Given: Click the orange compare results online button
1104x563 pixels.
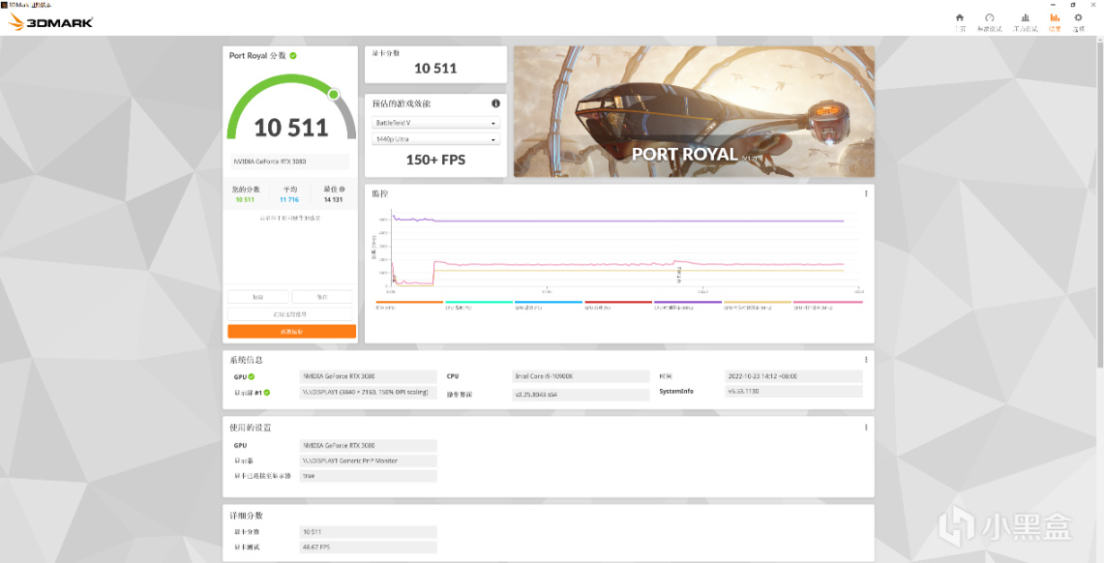Looking at the screenshot, I should pyautogui.click(x=291, y=332).
